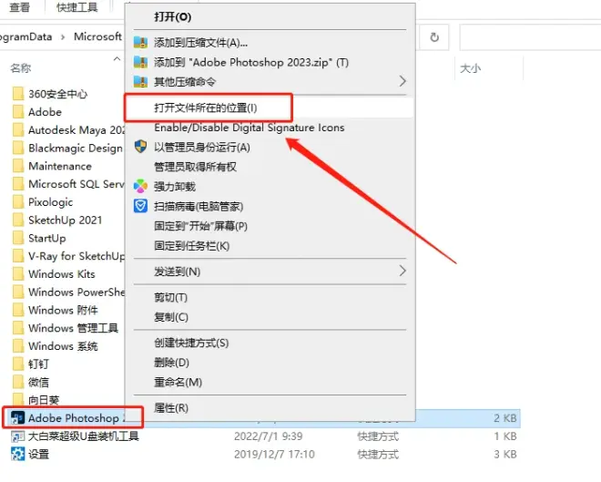Click the Maintenance folder icon
Image resolution: width=601 pixels, height=482 pixels.
pos(18,166)
